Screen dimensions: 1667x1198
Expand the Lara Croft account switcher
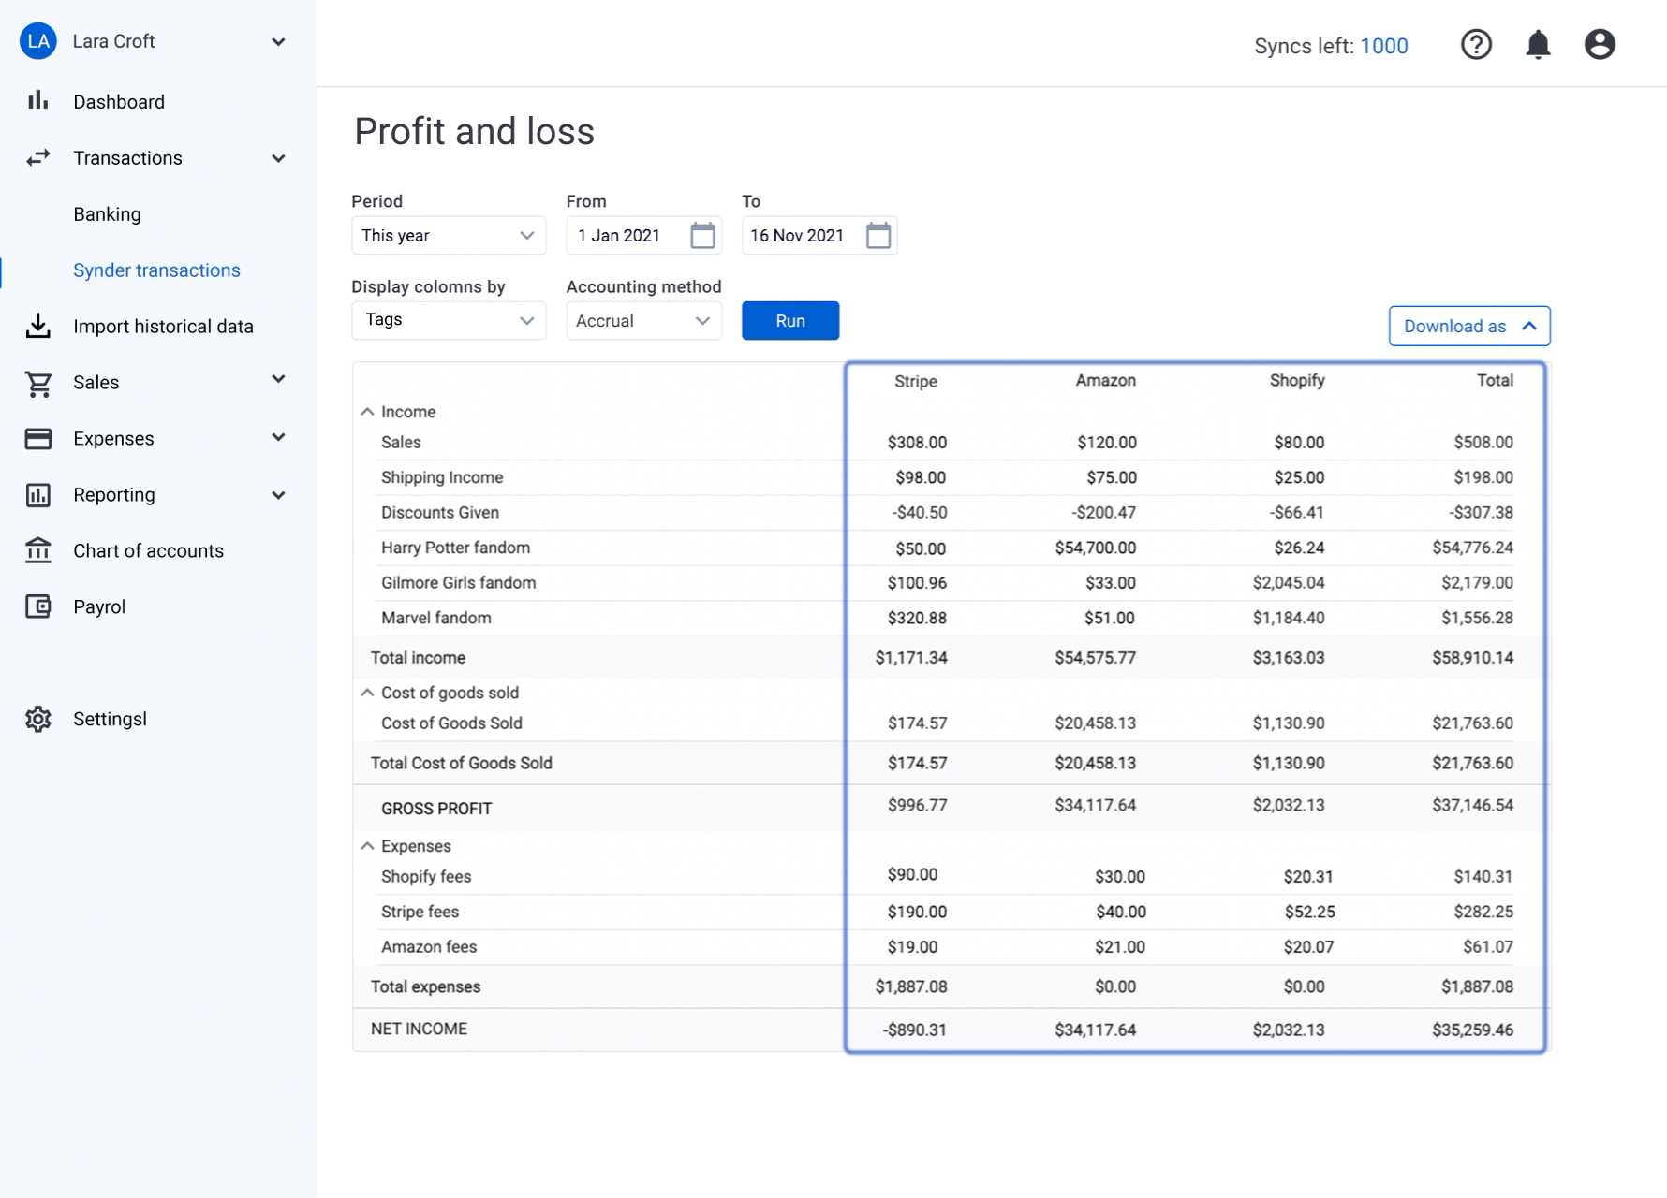tap(278, 42)
